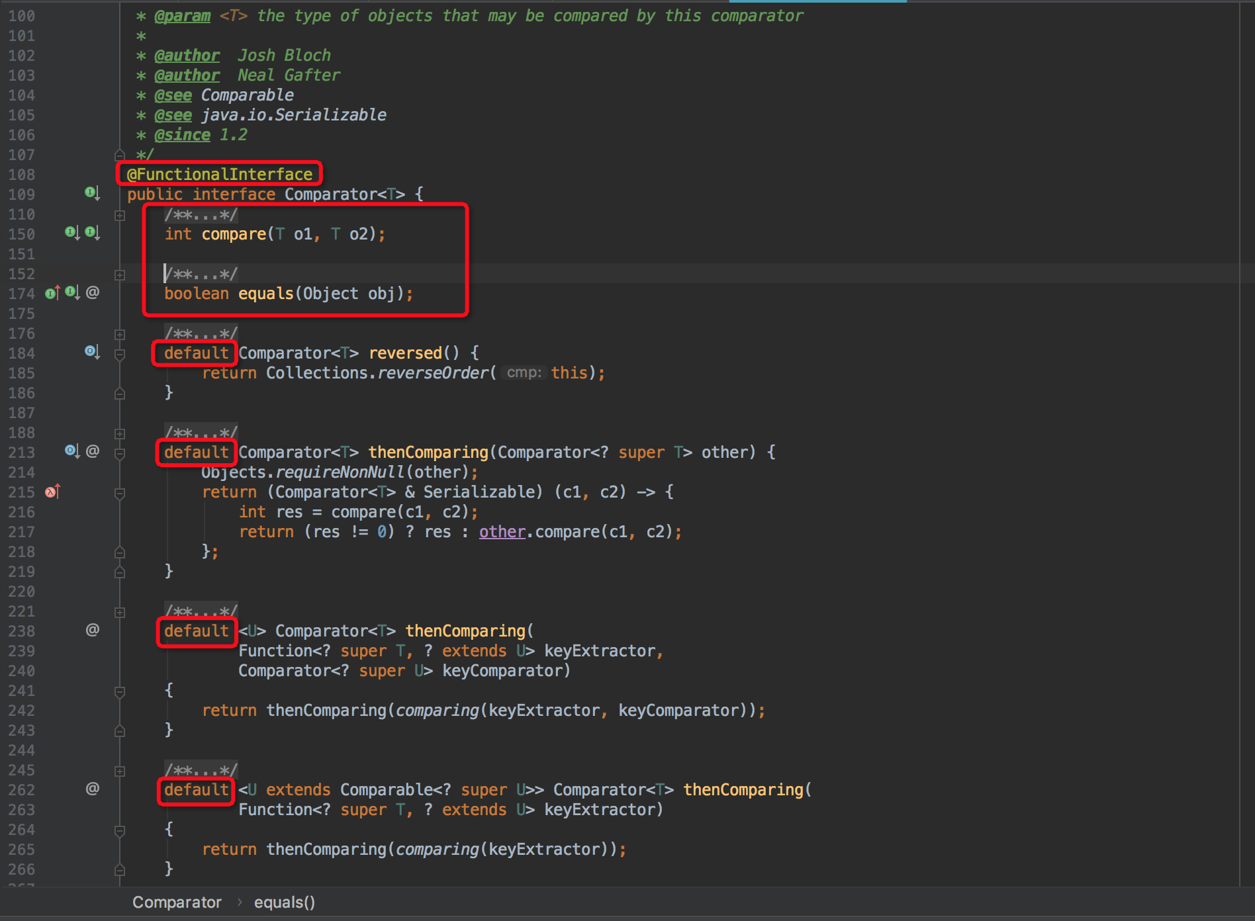The width and height of the screenshot is (1255, 921).
Task: Click the 'default' keyword on line 238
Action: click(197, 631)
